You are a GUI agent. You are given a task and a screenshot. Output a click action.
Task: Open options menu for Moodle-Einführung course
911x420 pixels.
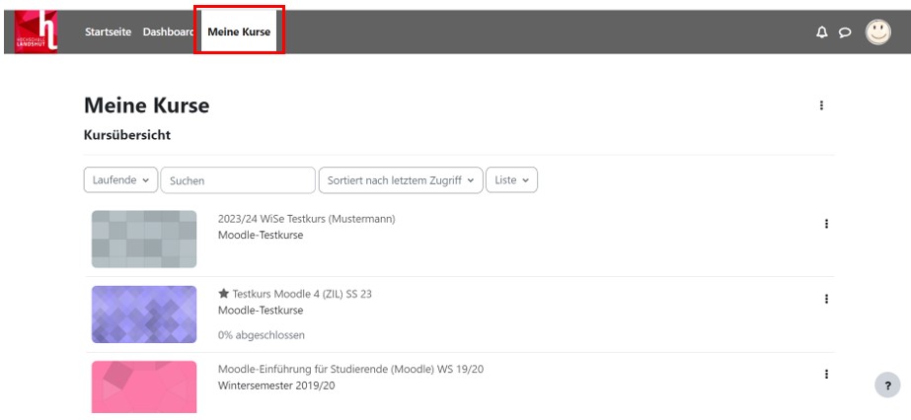(826, 374)
